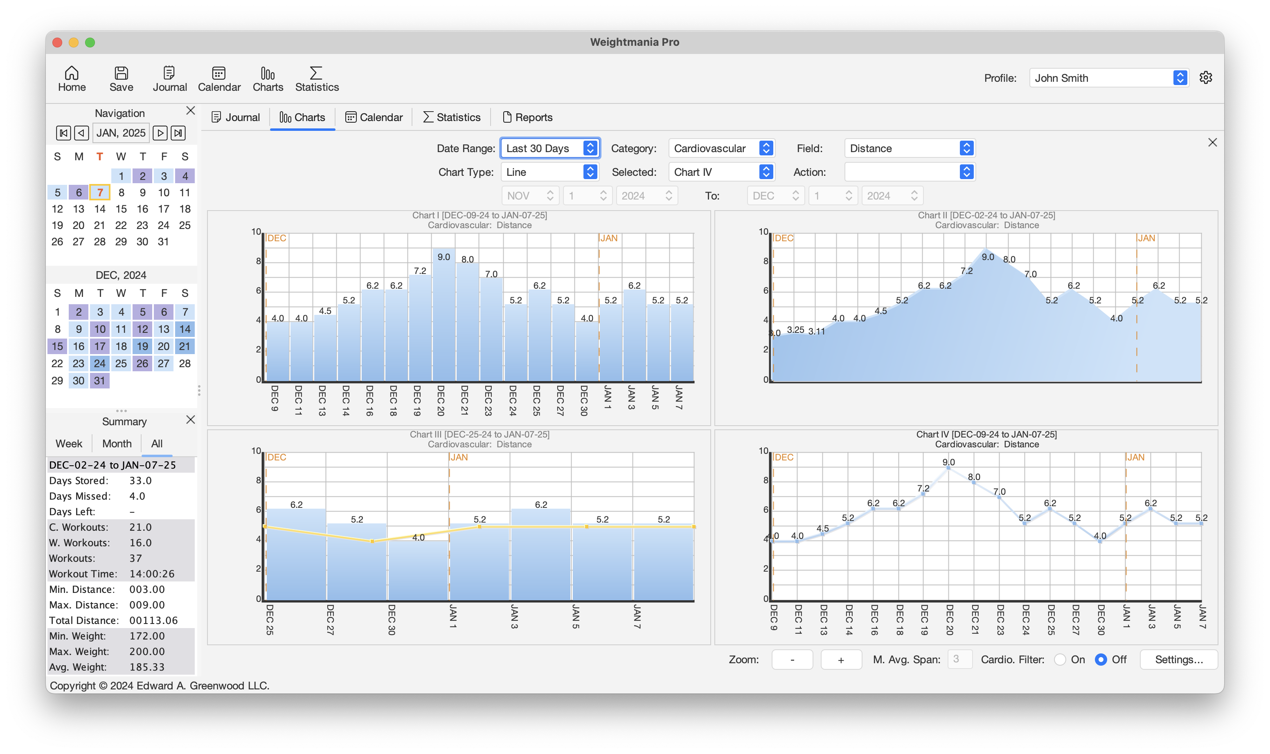Viewport: 1270px width, 754px height.
Task: Open the Field Distance dropdown
Action: pyautogui.click(x=910, y=148)
